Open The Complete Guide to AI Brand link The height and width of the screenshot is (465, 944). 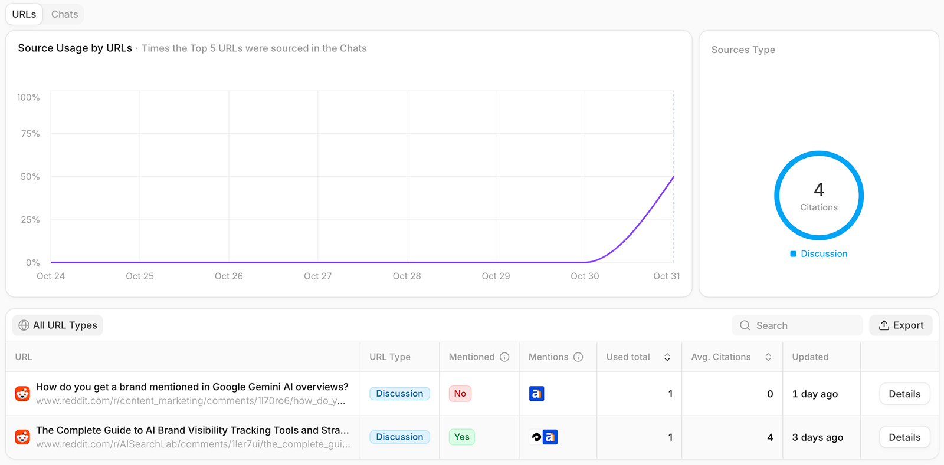[192, 430]
